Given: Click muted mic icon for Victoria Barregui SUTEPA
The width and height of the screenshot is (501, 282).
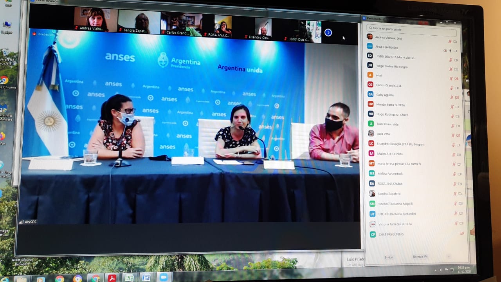Looking at the screenshot, I should (456, 224).
